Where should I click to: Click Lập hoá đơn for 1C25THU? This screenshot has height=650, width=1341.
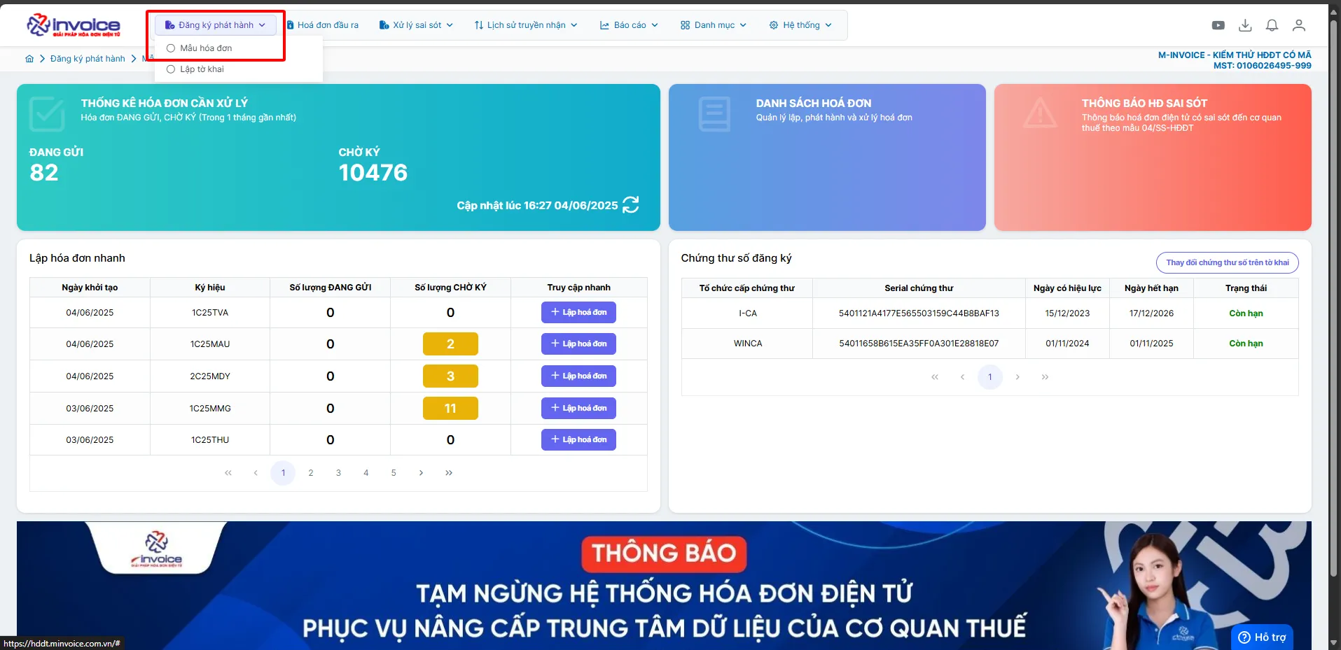[578, 439]
